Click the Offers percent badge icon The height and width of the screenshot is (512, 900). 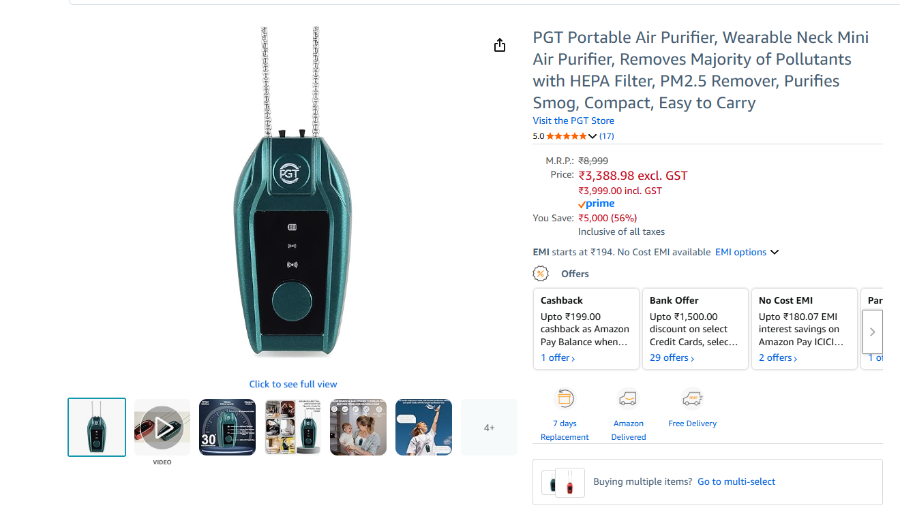point(541,274)
